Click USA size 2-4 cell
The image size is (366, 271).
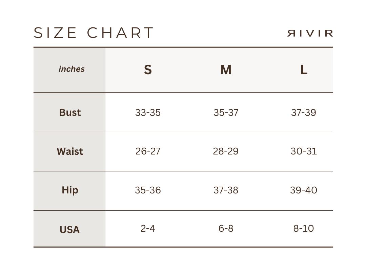(148, 229)
